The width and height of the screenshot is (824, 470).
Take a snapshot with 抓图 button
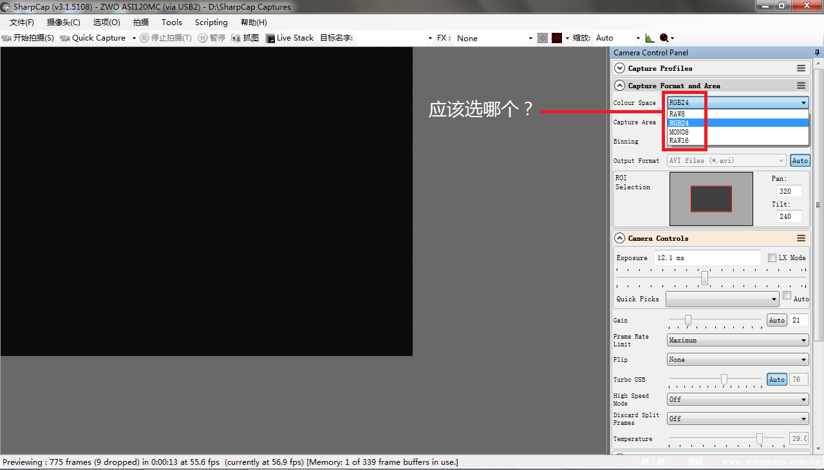click(245, 38)
